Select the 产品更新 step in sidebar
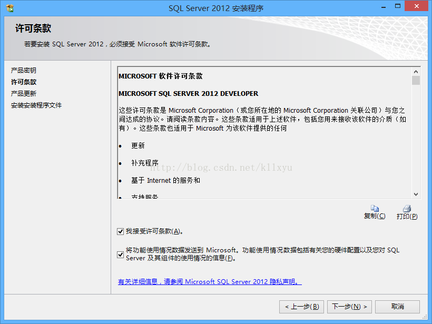This screenshot has height=324, width=432. click(23, 94)
